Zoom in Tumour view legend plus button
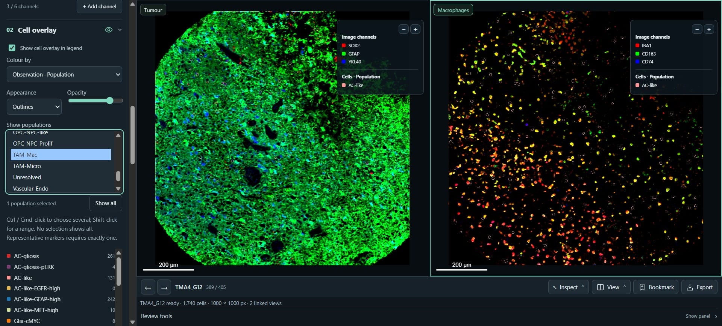This screenshot has height=326, width=722. [415, 29]
